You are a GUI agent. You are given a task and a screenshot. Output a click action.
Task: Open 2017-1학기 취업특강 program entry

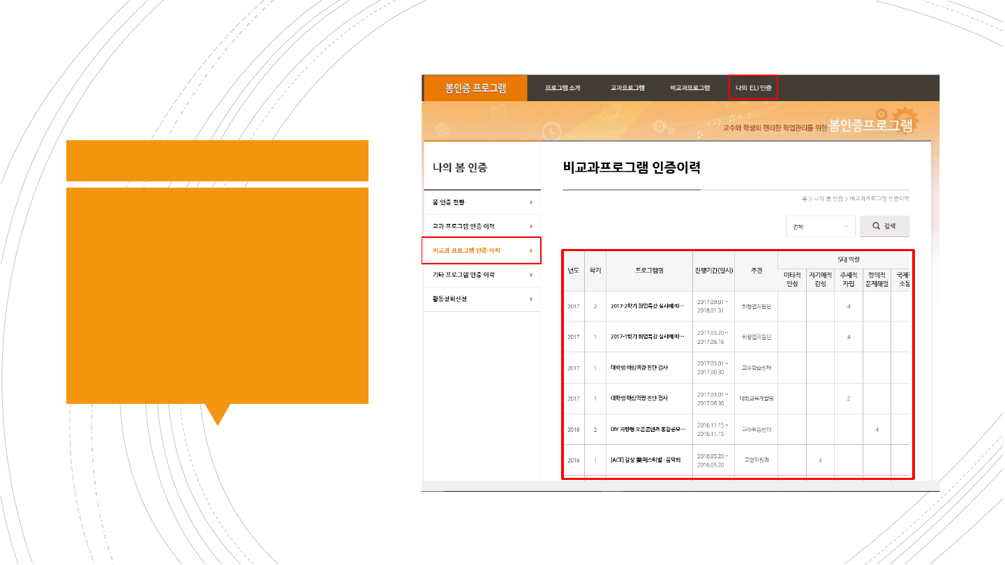tap(647, 337)
